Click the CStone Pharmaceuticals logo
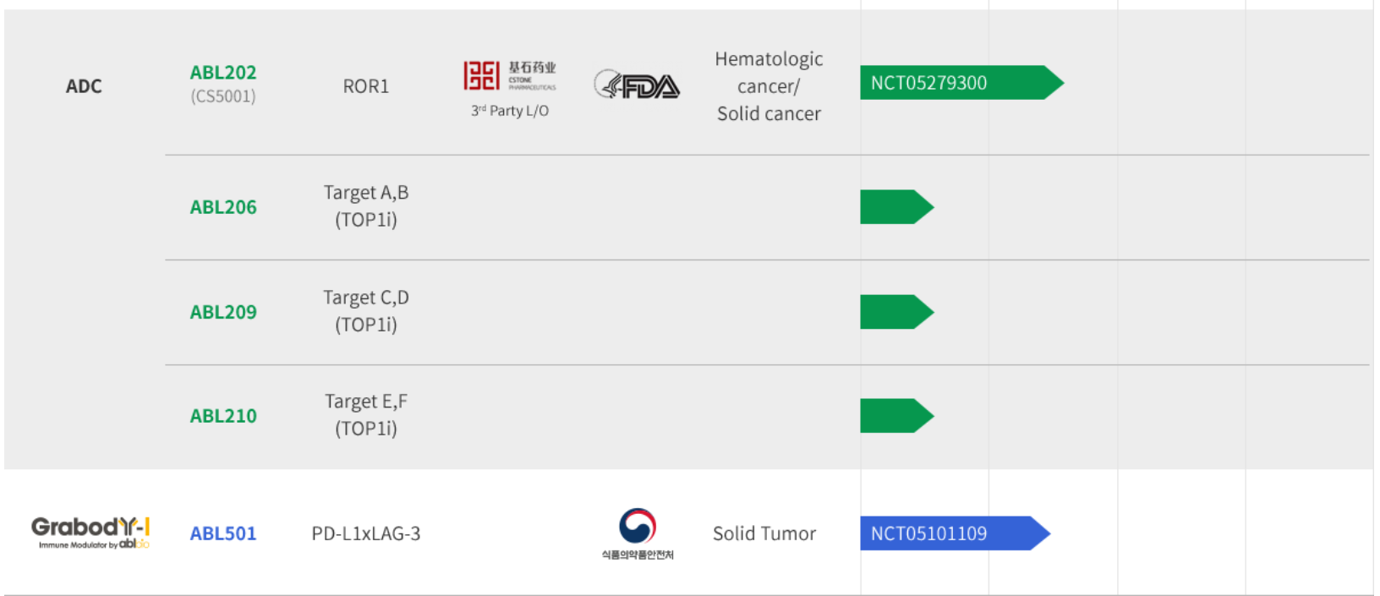This screenshot has height=596, width=1380. [509, 76]
